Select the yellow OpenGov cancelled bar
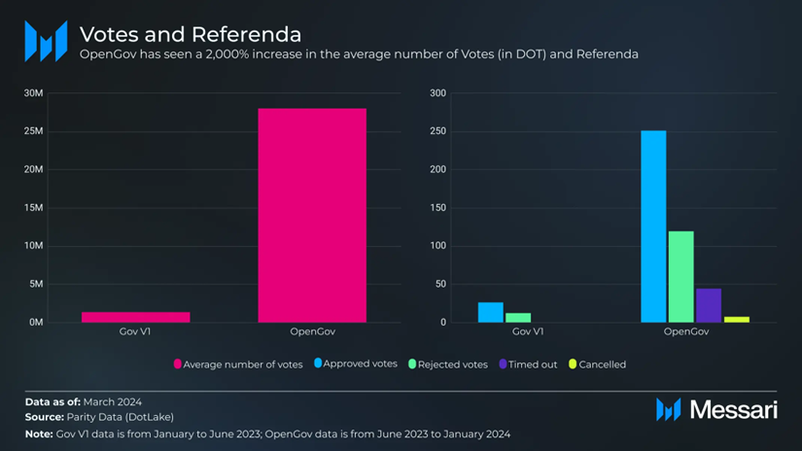802x451 pixels. (x=737, y=320)
